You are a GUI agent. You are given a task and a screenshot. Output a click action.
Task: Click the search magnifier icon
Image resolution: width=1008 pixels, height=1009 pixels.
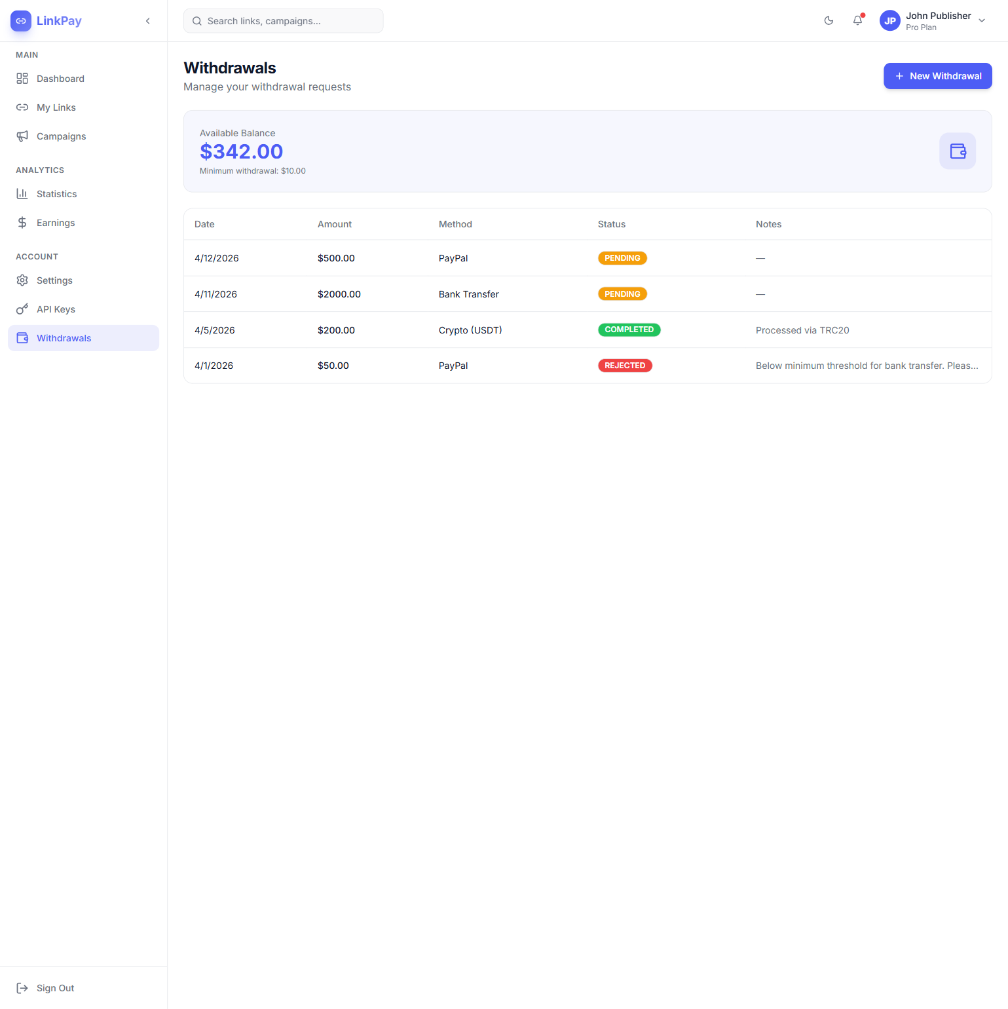[196, 21]
